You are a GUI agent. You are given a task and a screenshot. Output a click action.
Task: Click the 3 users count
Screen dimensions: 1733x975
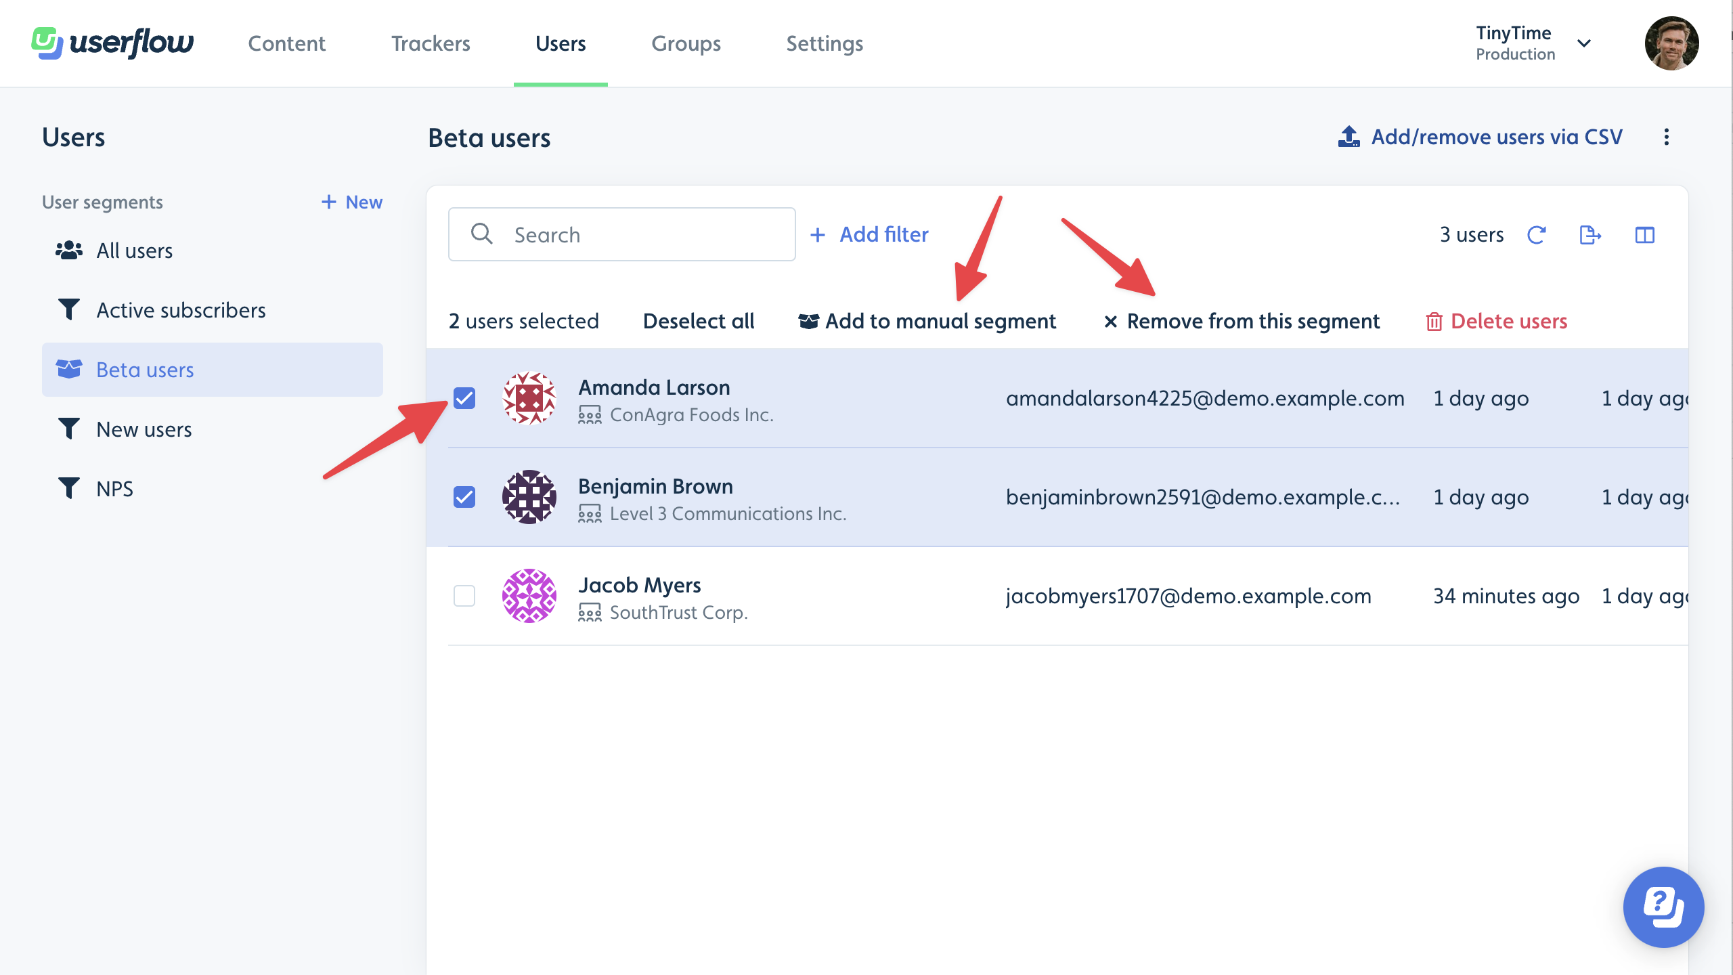coord(1472,235)
